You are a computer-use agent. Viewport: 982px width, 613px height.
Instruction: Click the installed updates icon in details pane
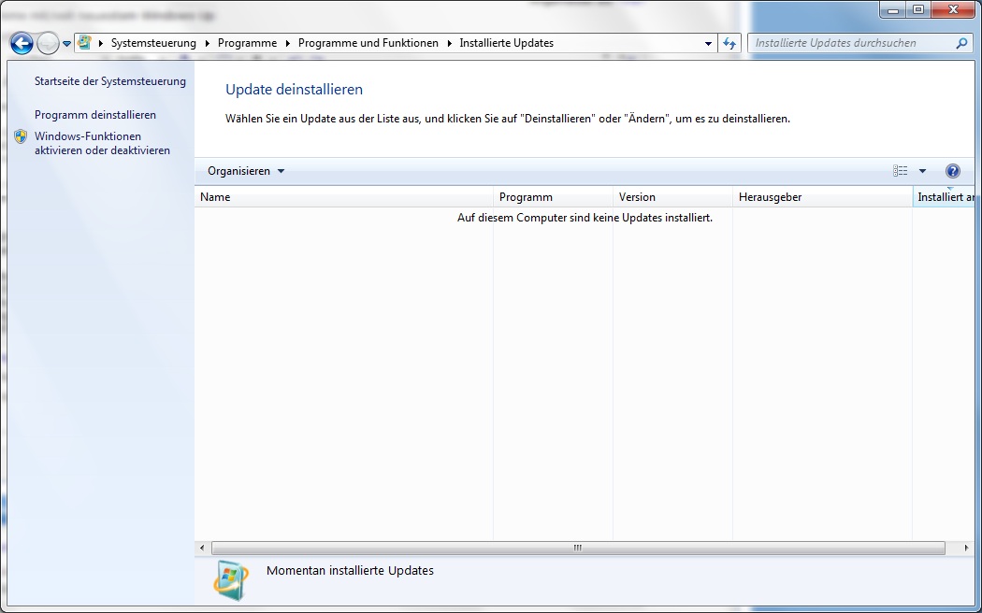click(x=231, y=580)
